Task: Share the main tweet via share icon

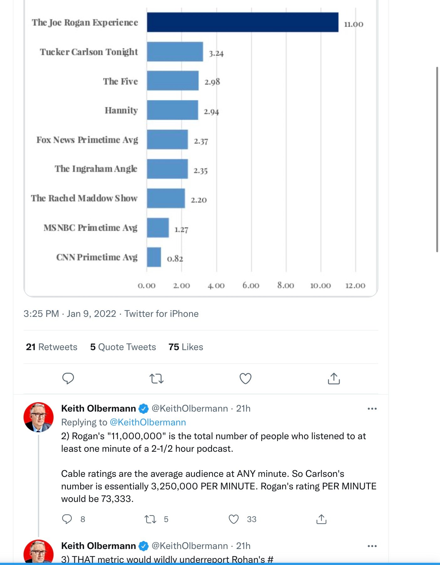Action: point(334,378)
